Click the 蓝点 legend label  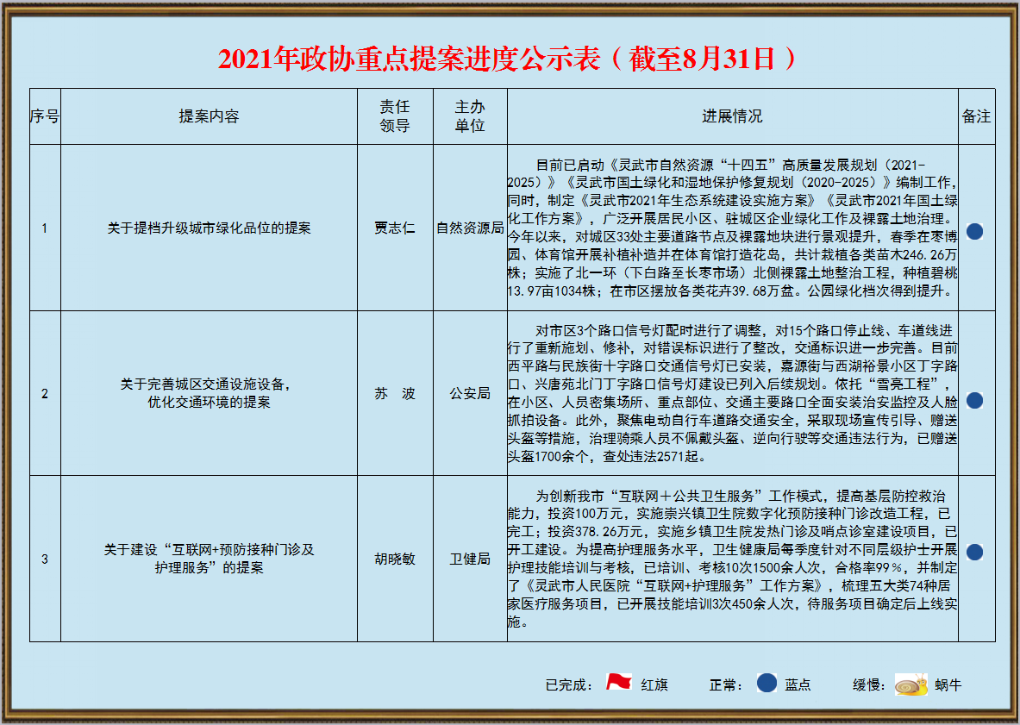click(798, 685)
